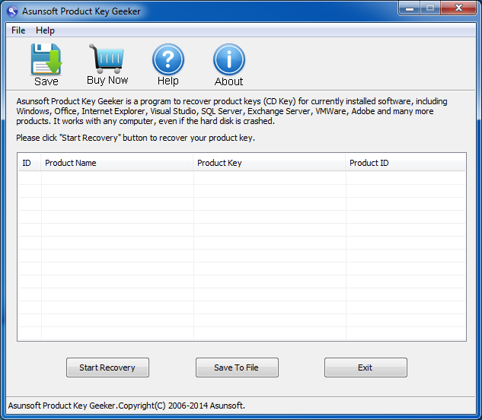This screenshot has height=420, width=482.
Task: Open the Buy Now shopping cart icon
Action: [x=107, y=59]
